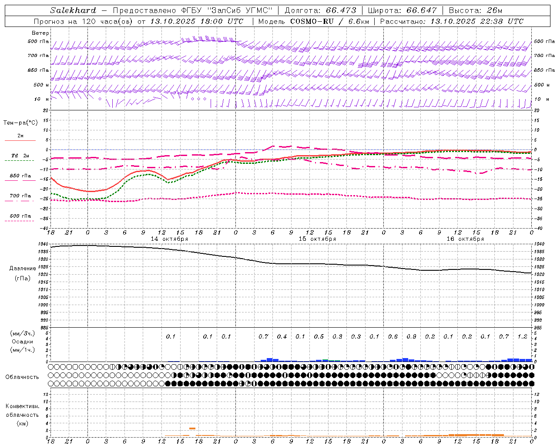This screenshot has width=557, height=445.
Task: Click the 700 гПа temperature legend entry
Action: pyautogui.click(x=20, y=196)
